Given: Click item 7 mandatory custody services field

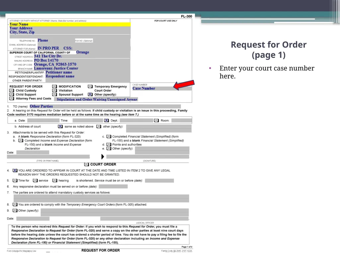Looking at the screenshot, I should pos(101,199).
